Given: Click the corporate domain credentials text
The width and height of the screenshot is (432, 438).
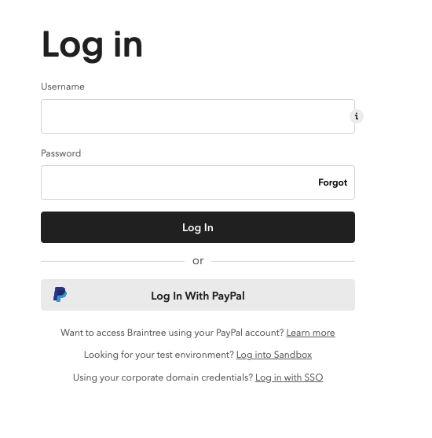Looking at the screenshot, I should click(163, 377).
